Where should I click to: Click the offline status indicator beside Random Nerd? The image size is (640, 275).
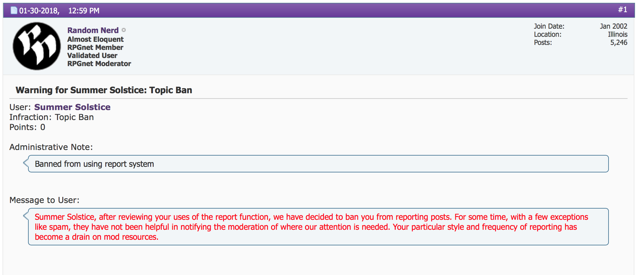(x=124, y=30)
